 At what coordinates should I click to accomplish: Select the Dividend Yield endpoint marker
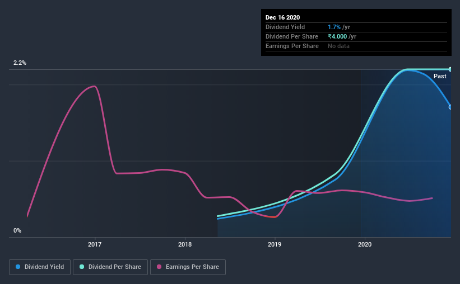(x=450, y=107)
